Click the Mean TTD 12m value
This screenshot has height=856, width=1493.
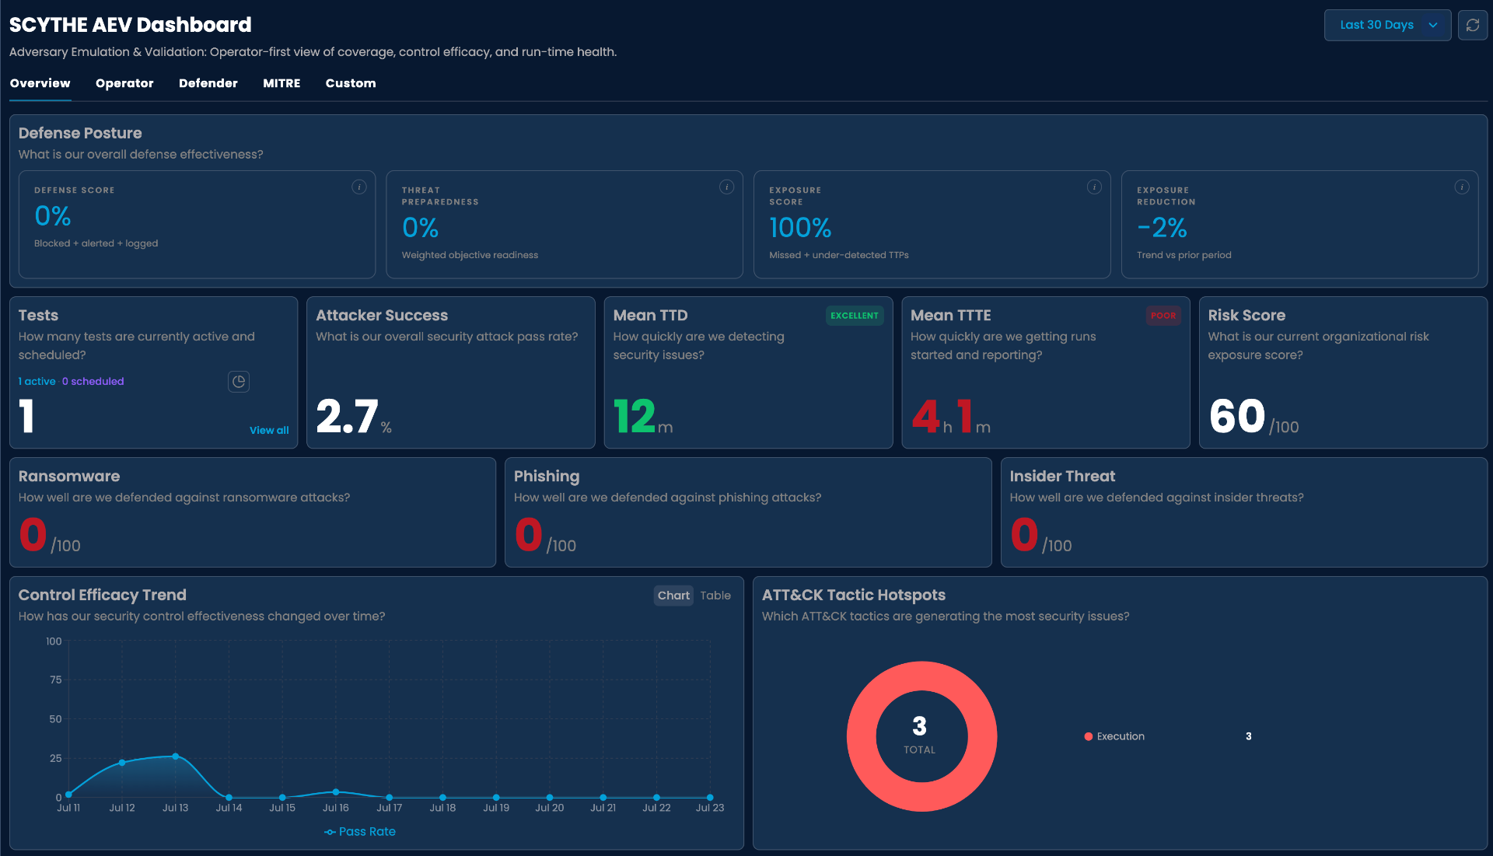[x=643, y=416]
